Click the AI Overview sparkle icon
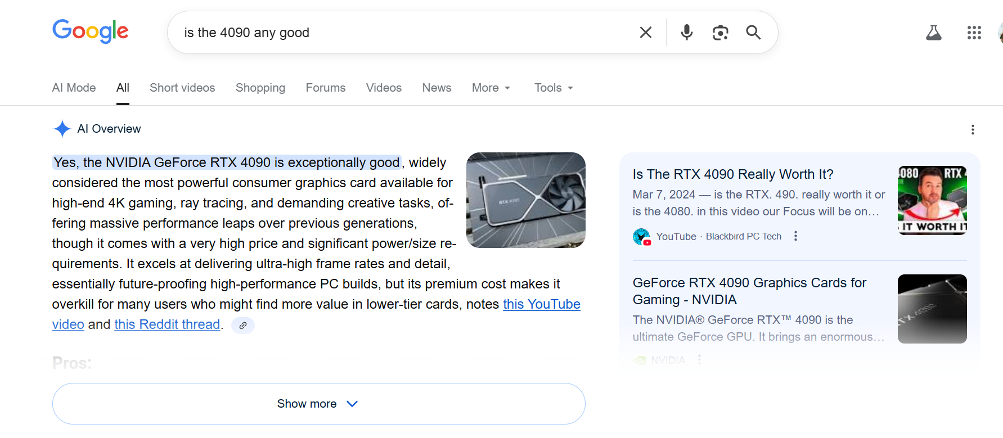This screenshot has width=1003, height=438. point(62,129)
